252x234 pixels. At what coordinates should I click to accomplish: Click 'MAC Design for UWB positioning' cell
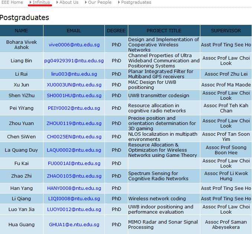pos(152,85)
